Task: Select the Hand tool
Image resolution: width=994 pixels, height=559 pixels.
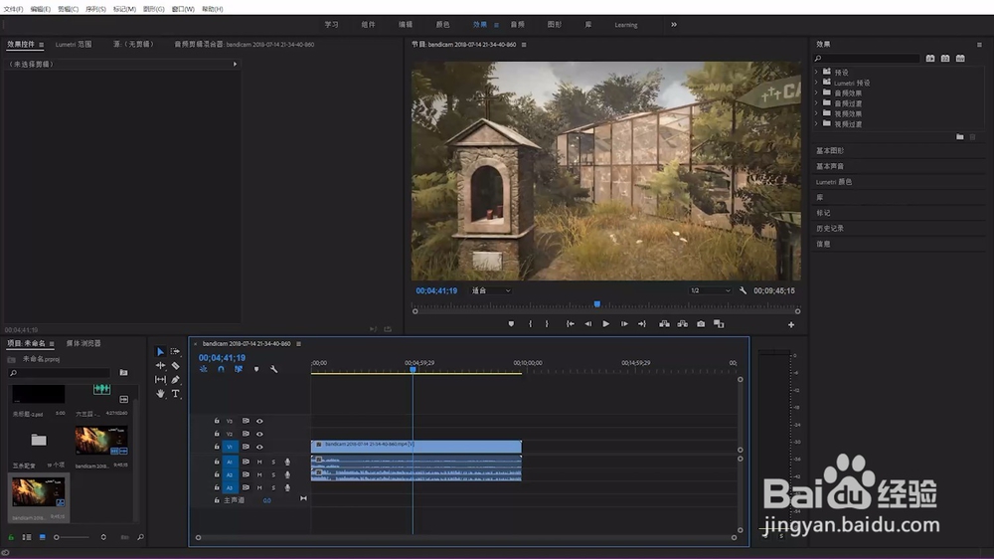Action: 160,394
